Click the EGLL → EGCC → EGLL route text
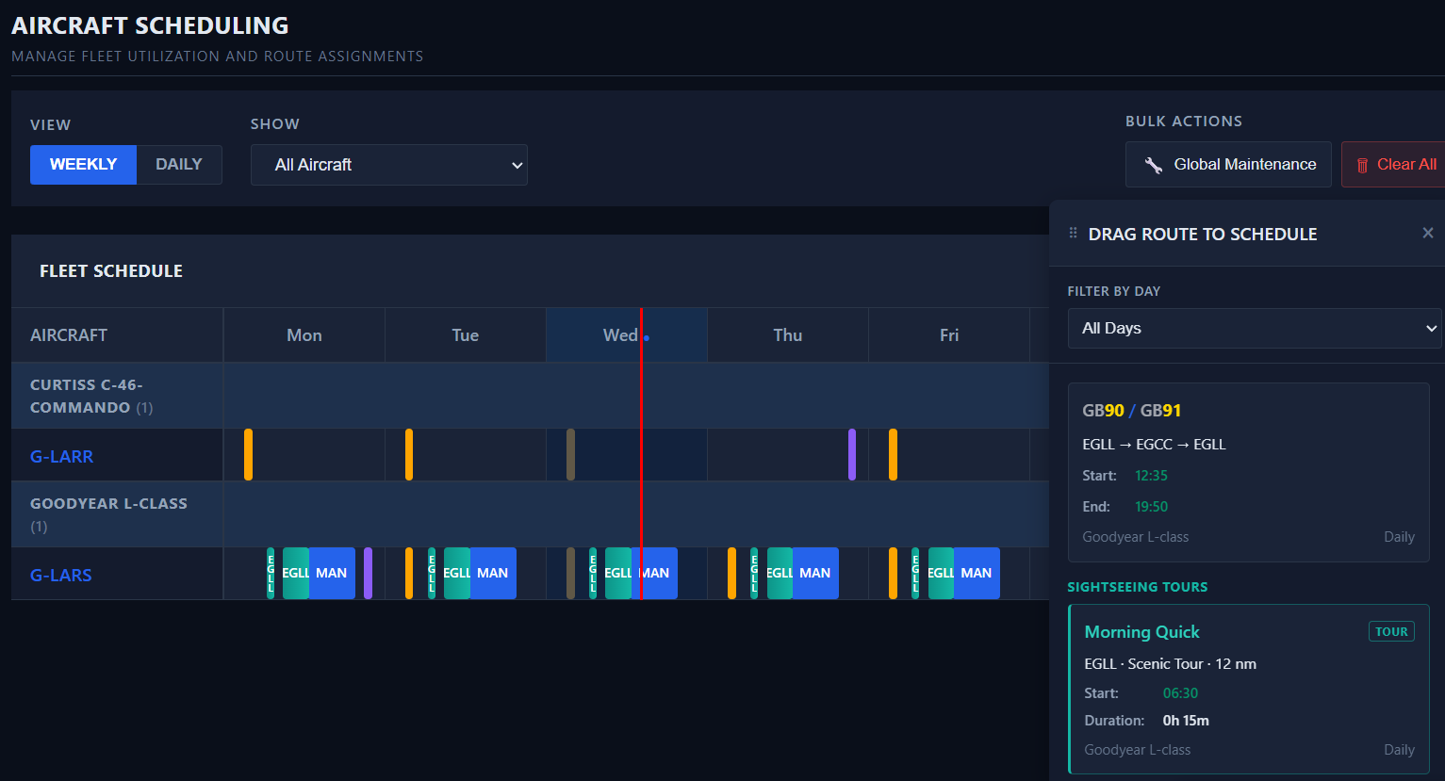 pos(1154,445)
